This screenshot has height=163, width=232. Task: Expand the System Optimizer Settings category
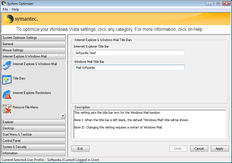(34, 38)
